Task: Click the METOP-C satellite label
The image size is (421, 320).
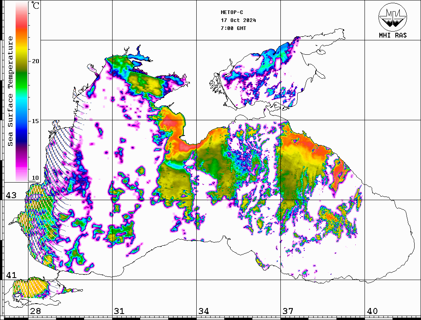Action: 232,12
